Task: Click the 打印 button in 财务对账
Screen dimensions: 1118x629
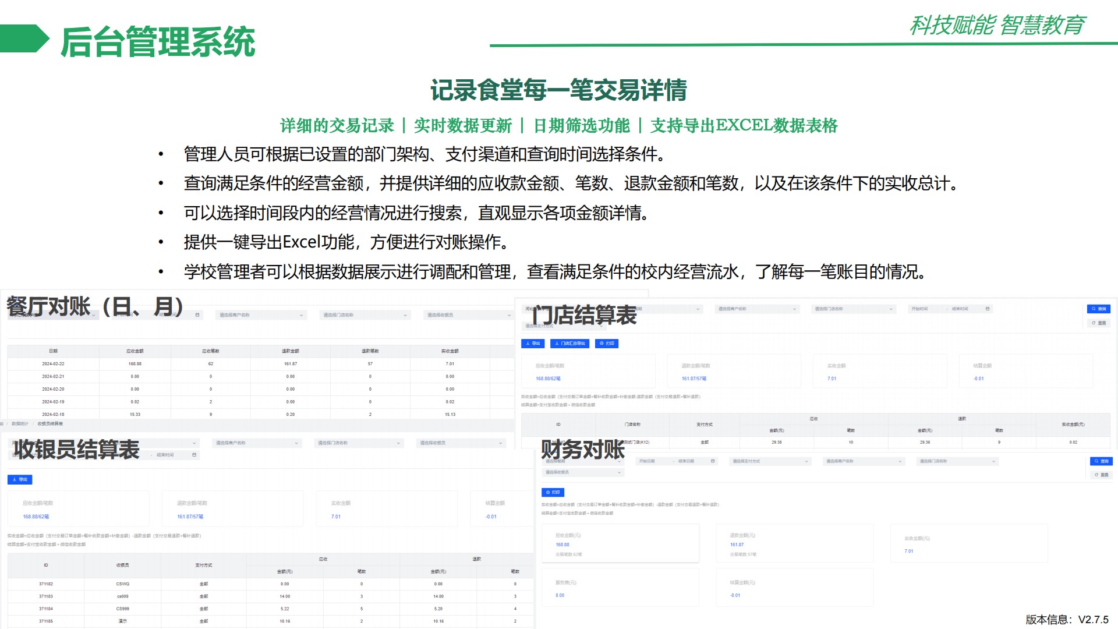Action: tap(553, 492)
